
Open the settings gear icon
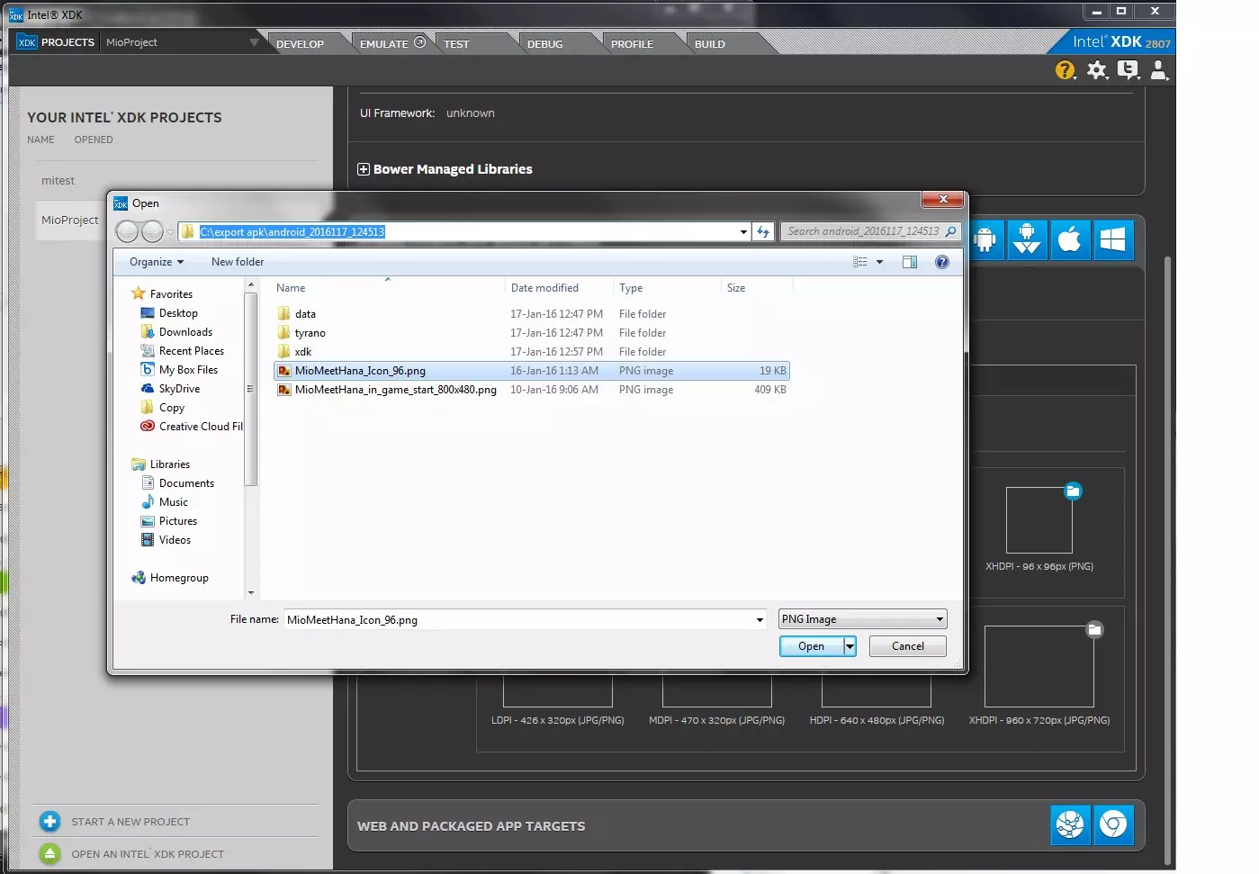pyautogui.click(x=1096, y=70)
